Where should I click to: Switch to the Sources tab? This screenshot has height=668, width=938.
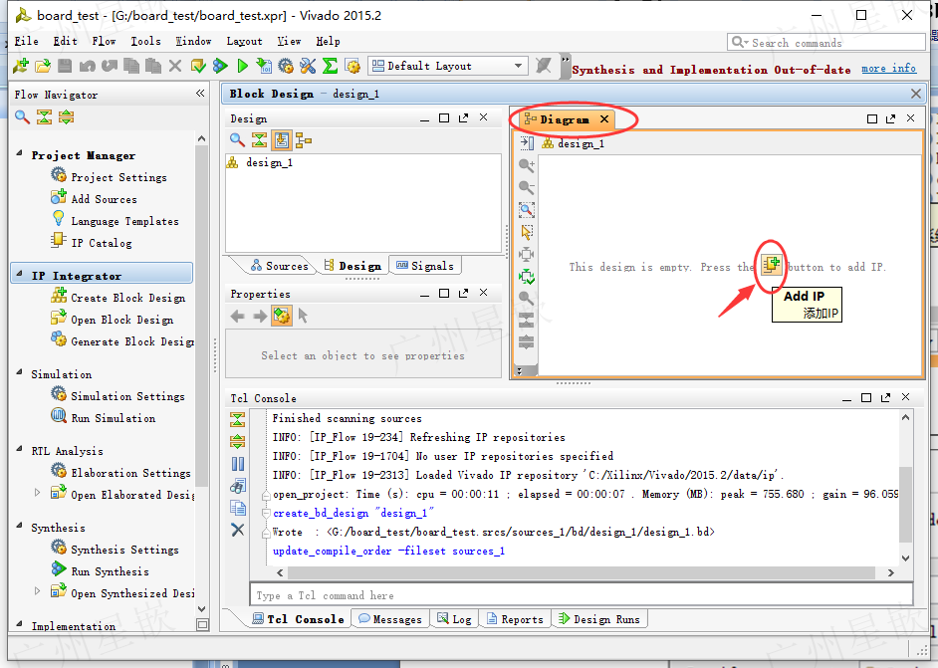coord(279,266)
